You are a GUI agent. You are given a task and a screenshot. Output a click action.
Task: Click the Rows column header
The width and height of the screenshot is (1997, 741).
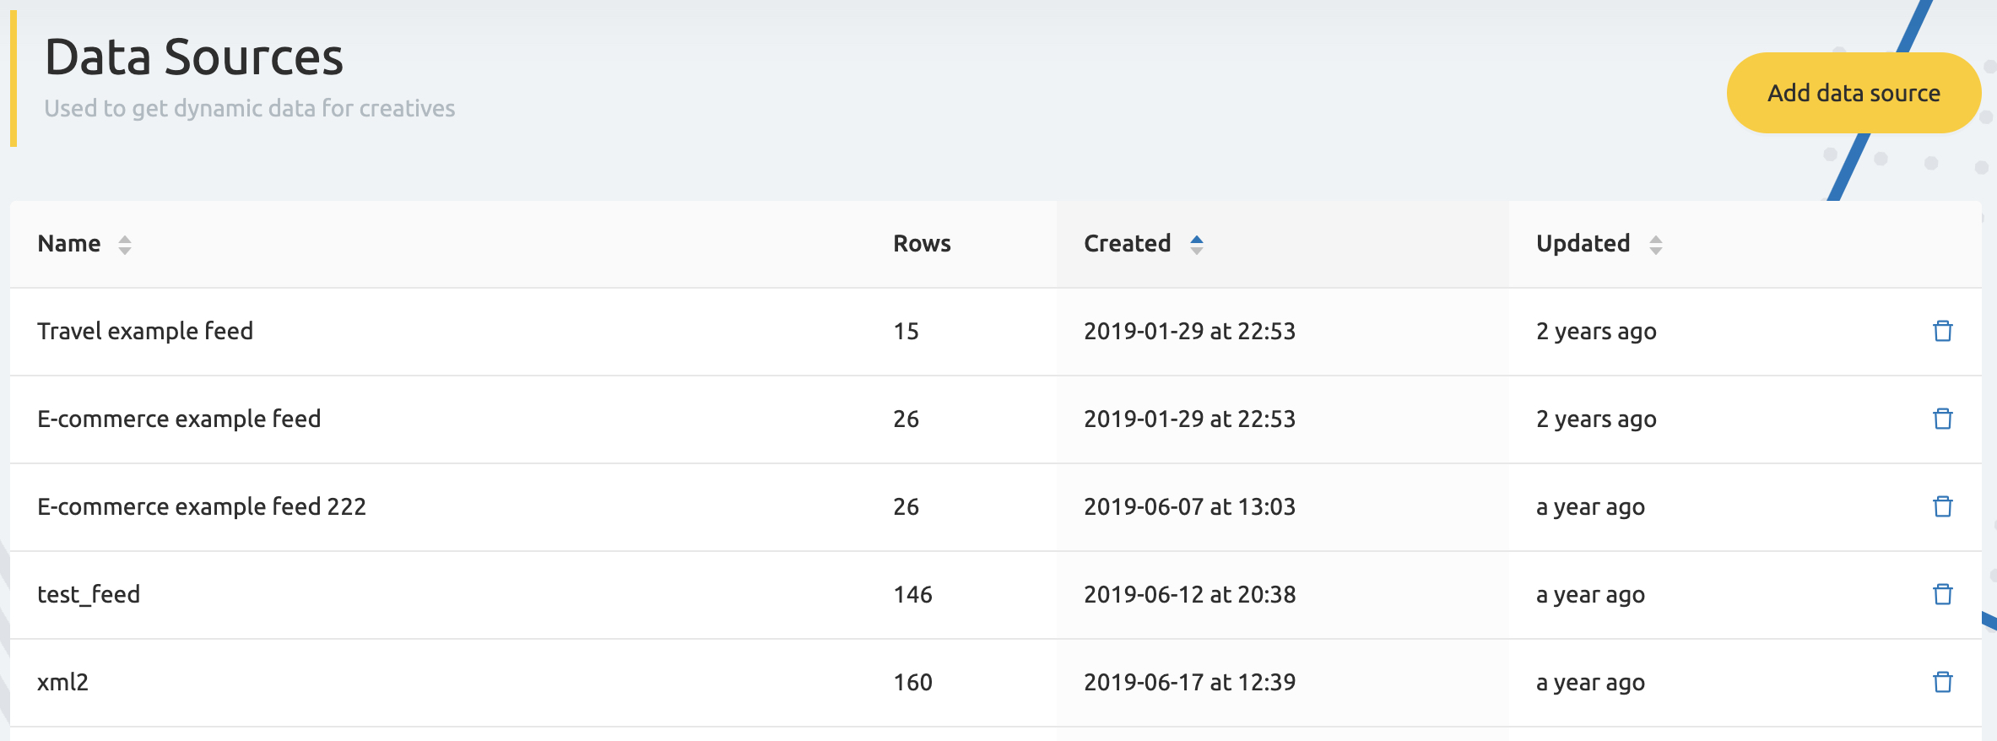(922, 243)
